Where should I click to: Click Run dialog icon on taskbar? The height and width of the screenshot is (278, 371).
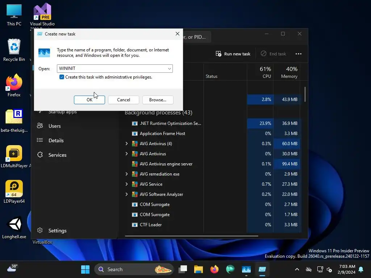[262, 269]
